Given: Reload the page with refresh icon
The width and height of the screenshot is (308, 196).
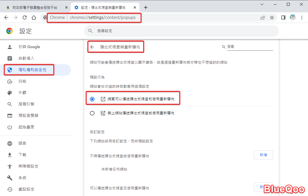Looking at the screenshot, I should click(25, 17).
